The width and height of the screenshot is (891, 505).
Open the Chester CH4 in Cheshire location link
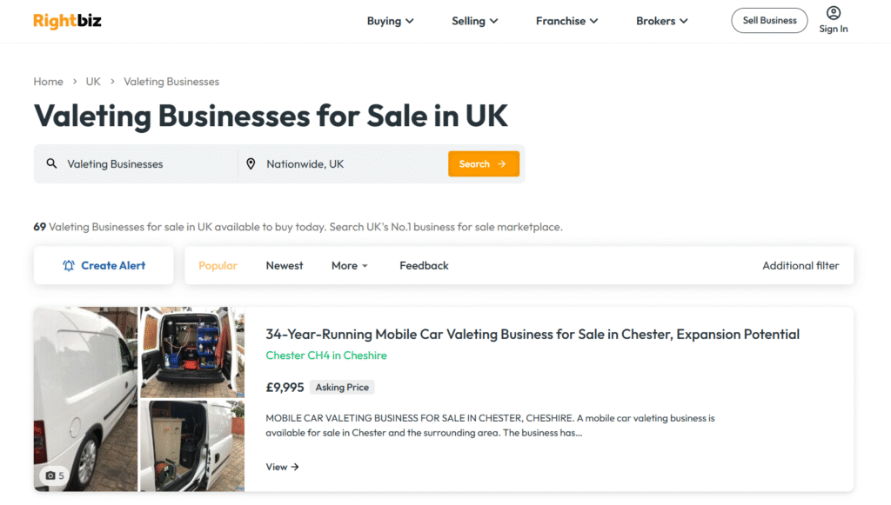[327, 355]
